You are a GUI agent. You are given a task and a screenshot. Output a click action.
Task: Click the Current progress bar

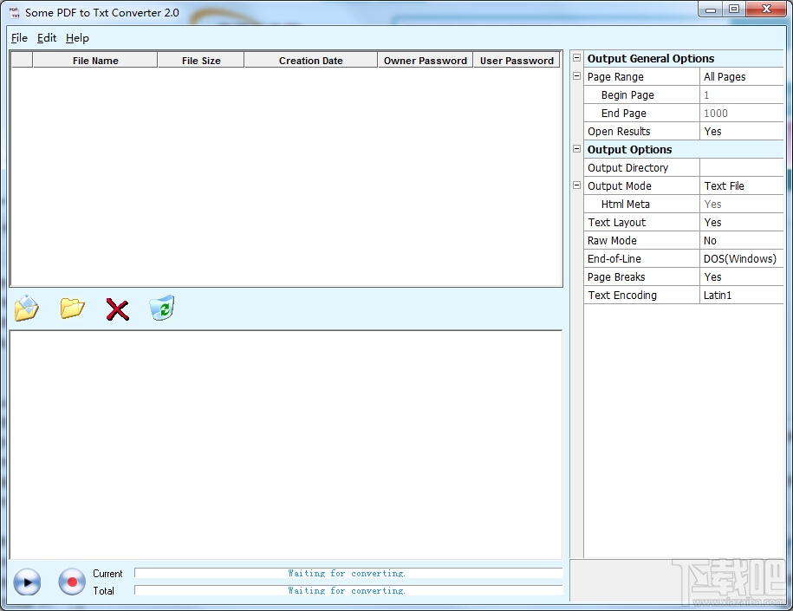[x=348, y=573]
